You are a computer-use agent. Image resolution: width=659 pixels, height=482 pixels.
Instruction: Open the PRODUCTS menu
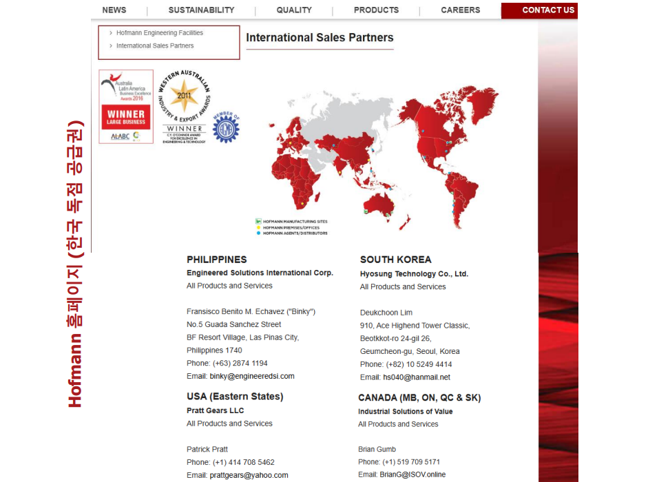click(x=376, y=10)
